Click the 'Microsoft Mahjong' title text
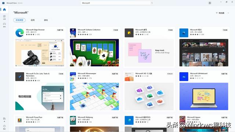Image resolution: width=235 pixels, height=132 pixels. point(85,117)
